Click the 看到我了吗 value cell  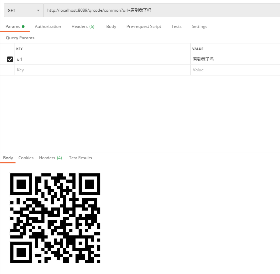click(235, 59)
